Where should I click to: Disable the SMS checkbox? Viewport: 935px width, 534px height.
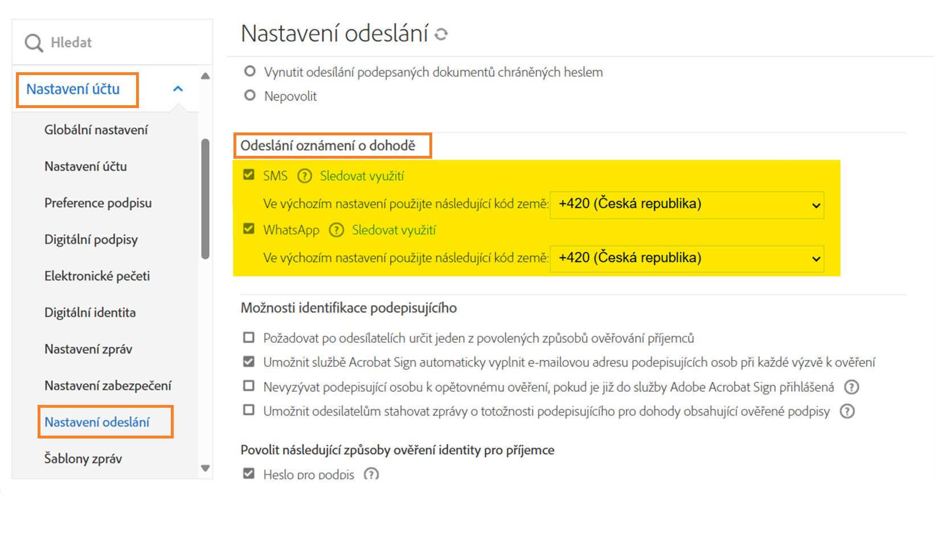(x=248, y=175)
